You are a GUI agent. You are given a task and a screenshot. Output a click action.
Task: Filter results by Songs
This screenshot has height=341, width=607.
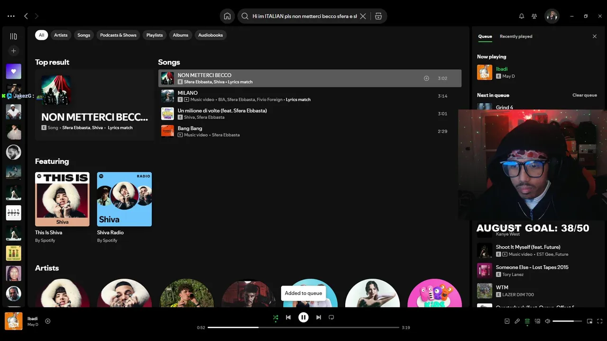(84, 35)
